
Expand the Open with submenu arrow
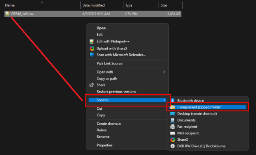pyautogui.click(x=164, y=72)
